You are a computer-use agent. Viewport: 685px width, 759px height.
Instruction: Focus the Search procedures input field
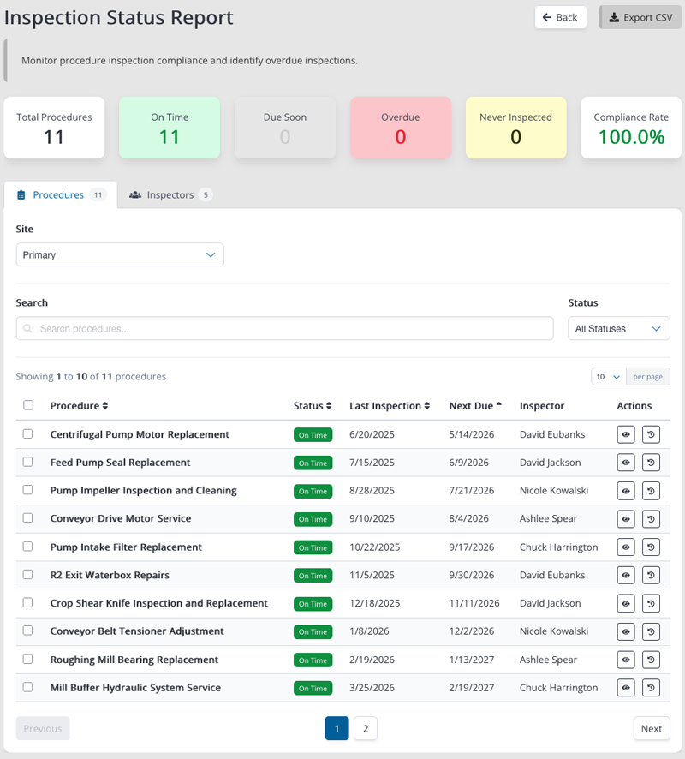click(x=284, y=329)
